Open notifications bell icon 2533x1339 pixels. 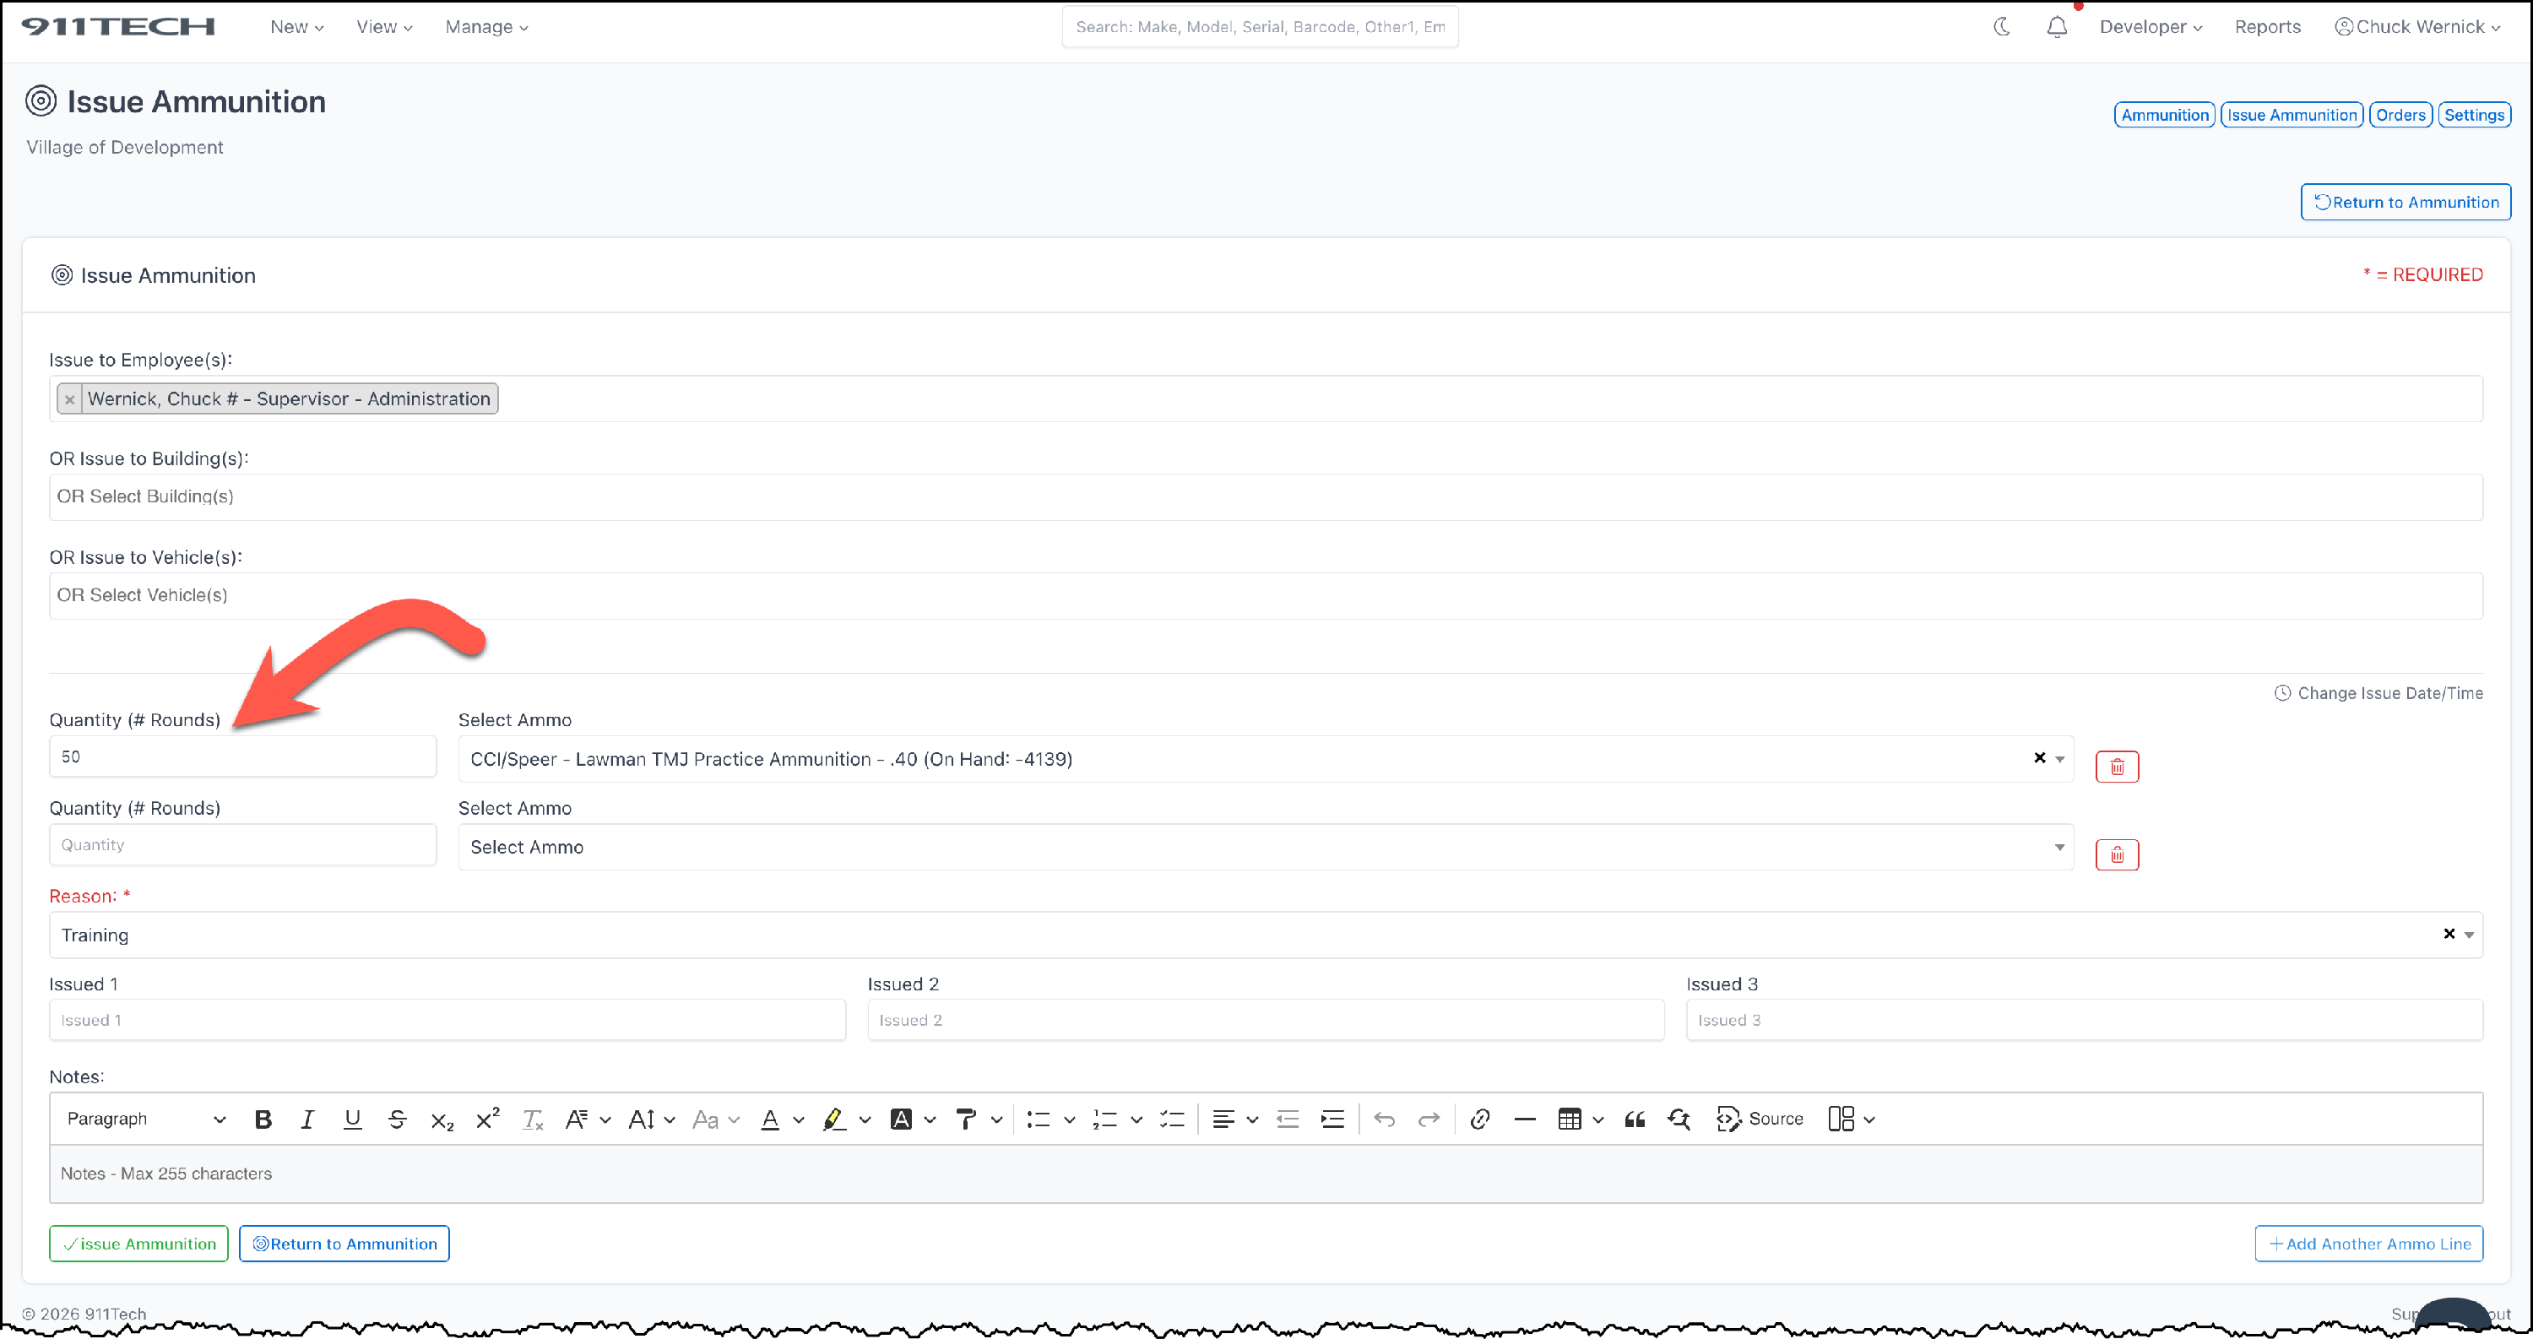pyautogui.click(x=2056, y=26)
